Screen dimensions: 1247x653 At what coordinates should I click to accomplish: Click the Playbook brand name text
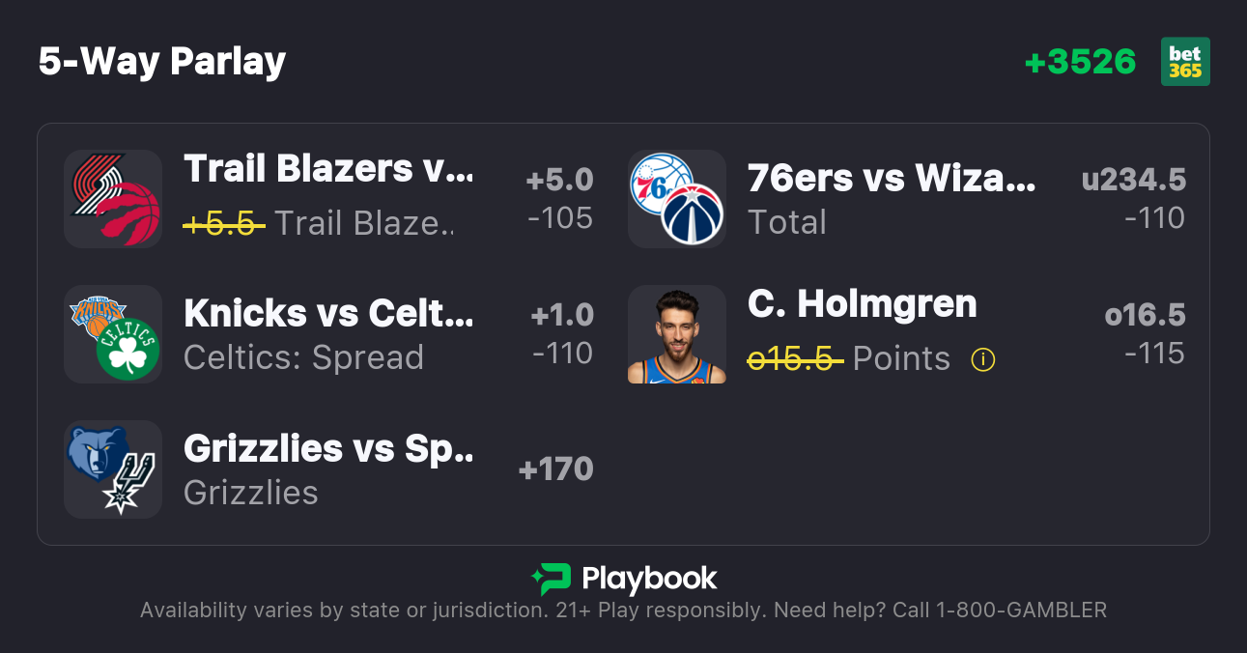[x=649, y=580]
